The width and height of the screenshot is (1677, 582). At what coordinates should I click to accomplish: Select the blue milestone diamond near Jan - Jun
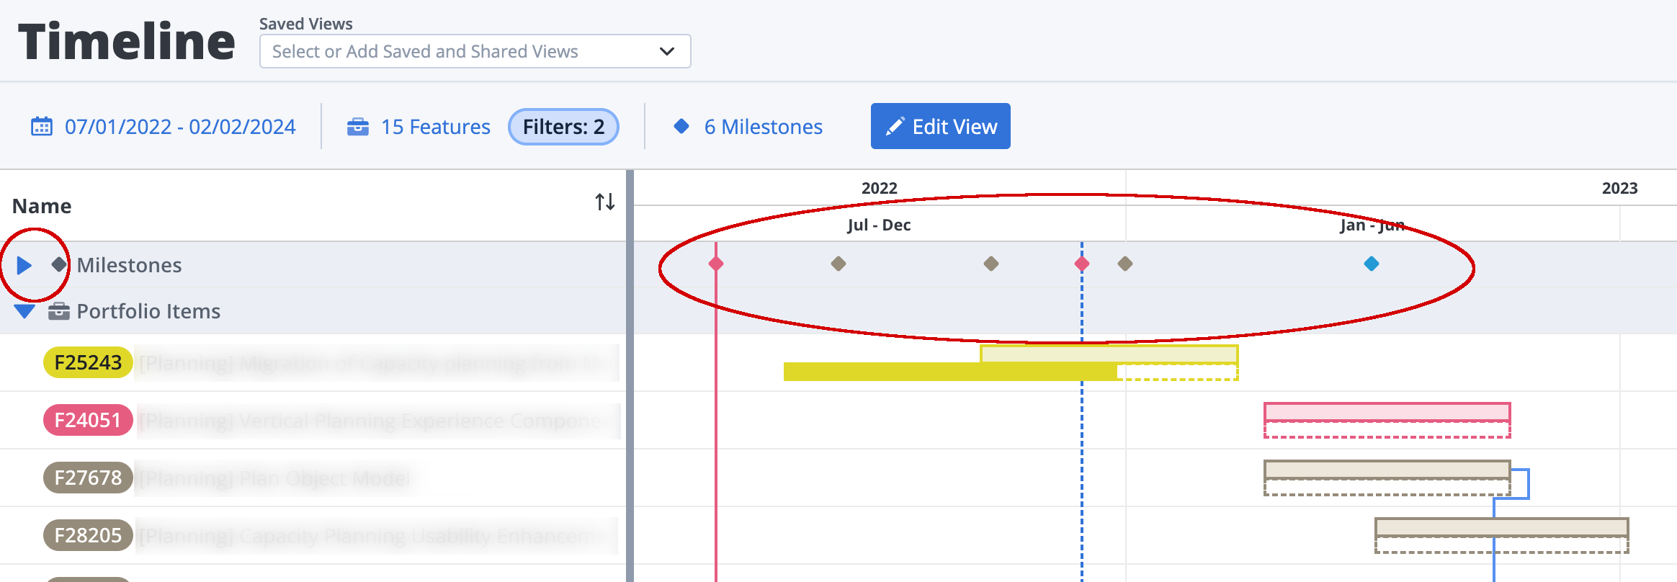pos(1369,264)
